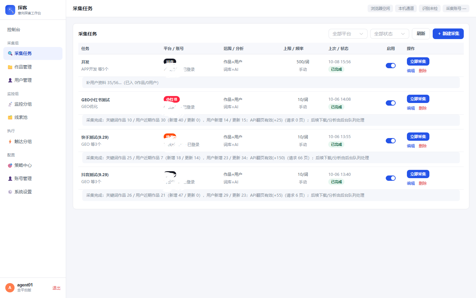
Task: Open 用户管理 from the sidebar
Action: [x=33, y=80]
